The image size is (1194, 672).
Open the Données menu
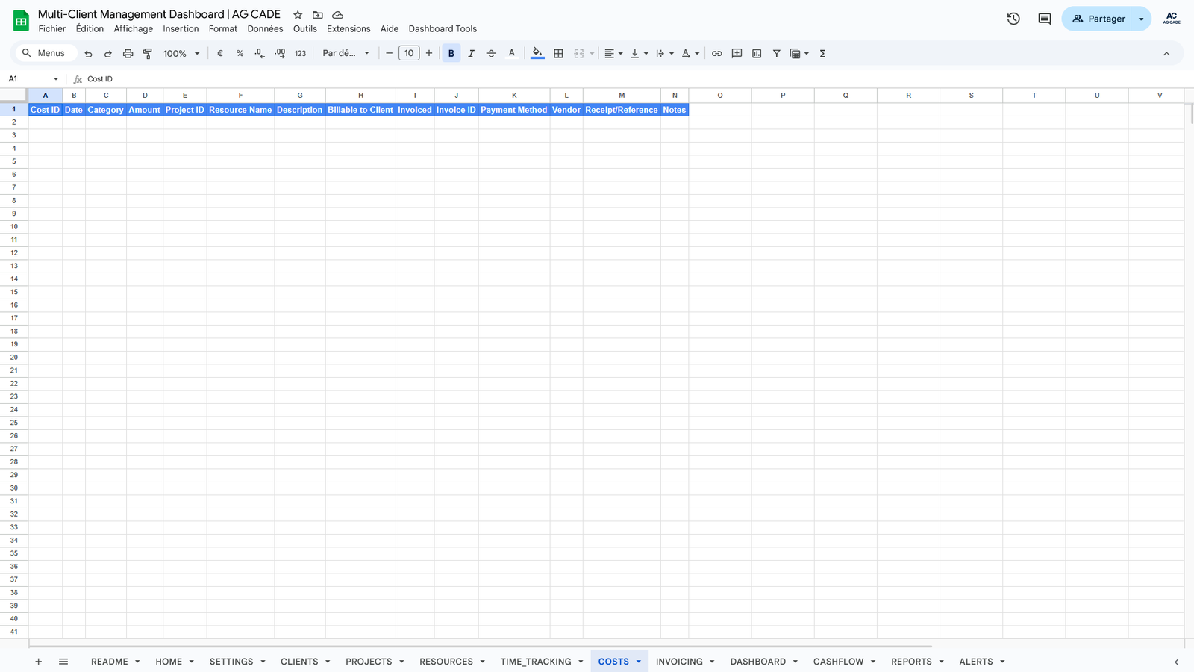265,29
